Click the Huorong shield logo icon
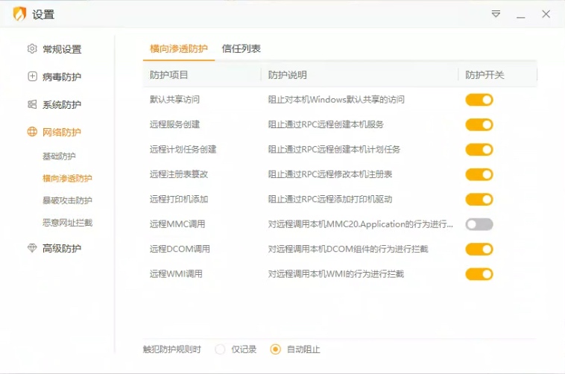Screen dimensions: 565x374 (19, 14)
